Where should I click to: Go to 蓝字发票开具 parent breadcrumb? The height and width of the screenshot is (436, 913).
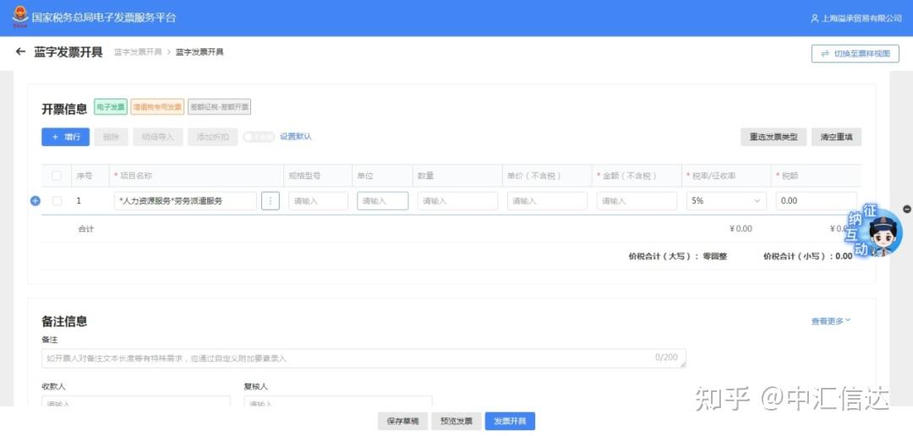(x=138, y=52)
